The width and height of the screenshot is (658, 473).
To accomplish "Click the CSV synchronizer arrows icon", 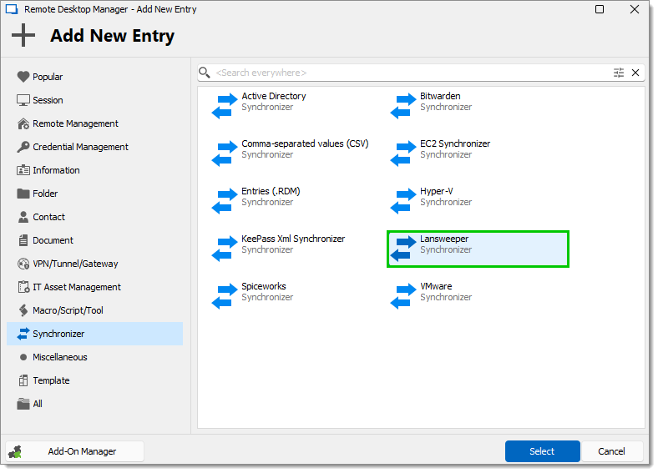I will (x=225, y=153).
